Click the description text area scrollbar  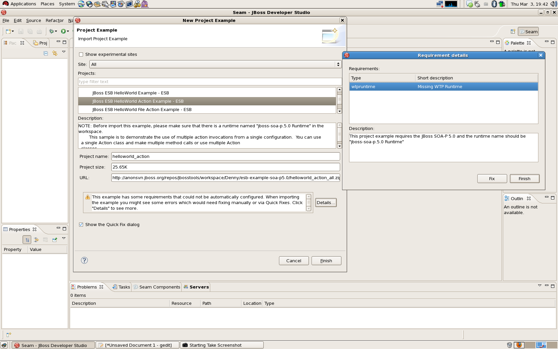[339, 136]
